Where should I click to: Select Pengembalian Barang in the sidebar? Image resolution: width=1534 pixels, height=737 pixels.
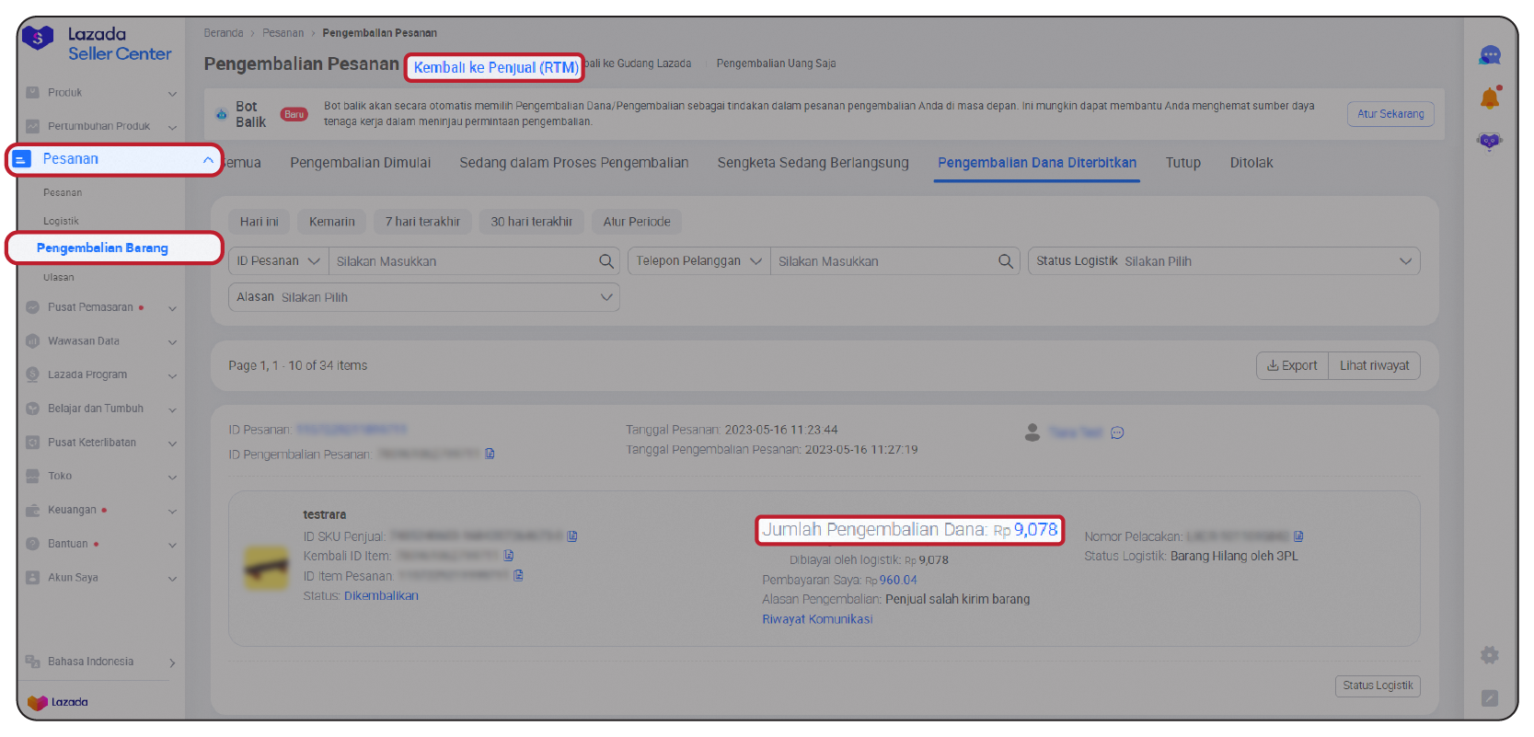pos(102,248)
